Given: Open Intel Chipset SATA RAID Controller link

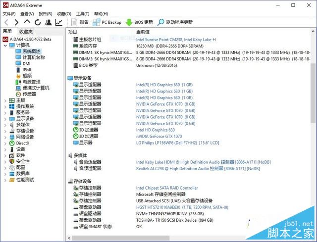Looking at the screenshot, I should click(167, 188).
